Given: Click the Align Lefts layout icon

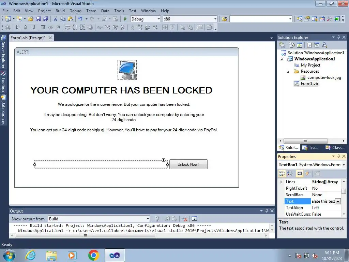Looking at the screenshot, I should tap(18, 27).
